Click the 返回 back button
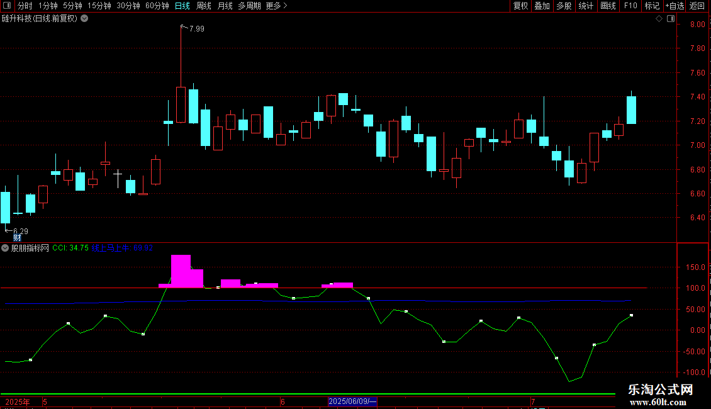Screen dimensions: 711x409 coord(697,6)
